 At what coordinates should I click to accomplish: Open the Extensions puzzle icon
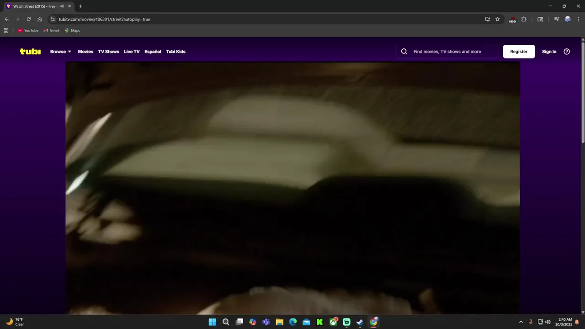click(524, 19)
